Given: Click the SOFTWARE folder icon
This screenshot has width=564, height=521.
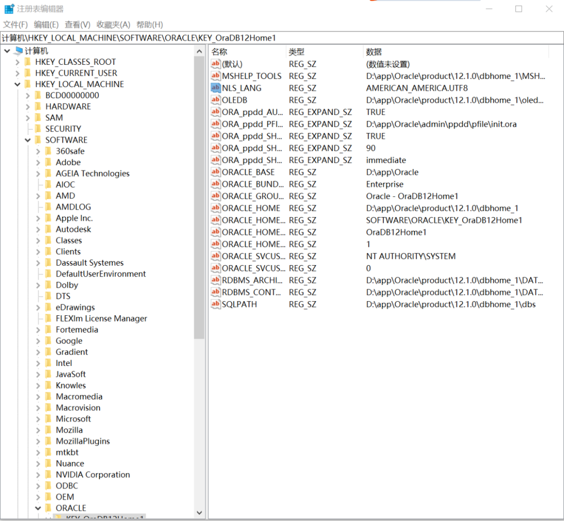Looking at the screenshot, I should coord(38,140).
